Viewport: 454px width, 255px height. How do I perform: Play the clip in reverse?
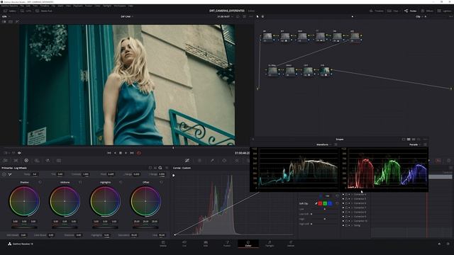115,153
